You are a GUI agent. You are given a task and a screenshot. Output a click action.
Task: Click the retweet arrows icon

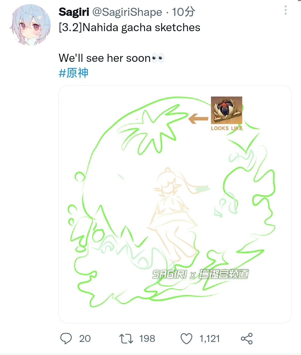126,339
